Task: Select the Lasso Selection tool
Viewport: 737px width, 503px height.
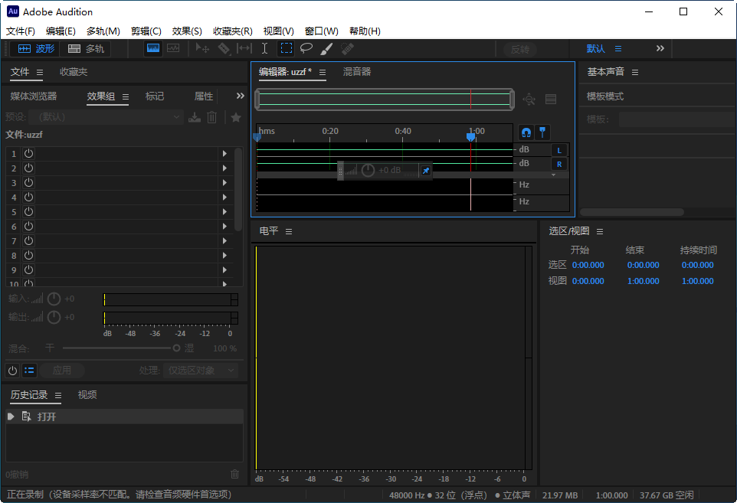Action: pos(306,48)
